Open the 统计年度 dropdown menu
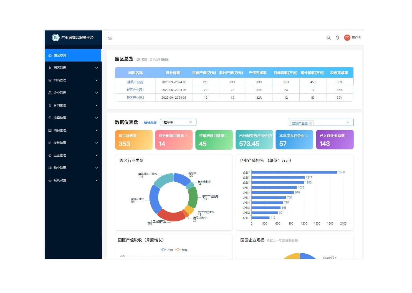This screenshot has width=412, height=293. point(178,122)
